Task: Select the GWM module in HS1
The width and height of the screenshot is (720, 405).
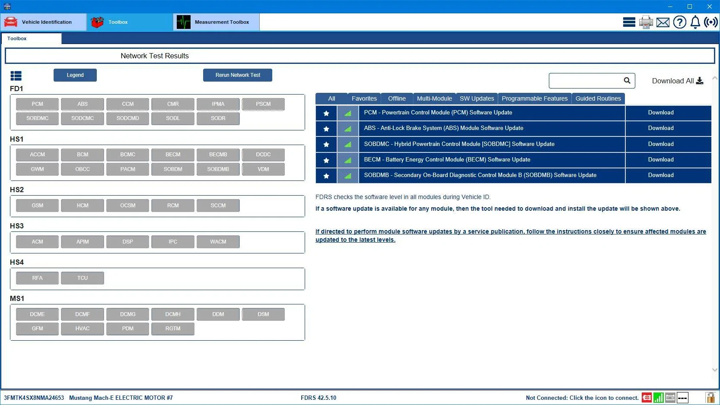Action: click(x=37, y=169)
